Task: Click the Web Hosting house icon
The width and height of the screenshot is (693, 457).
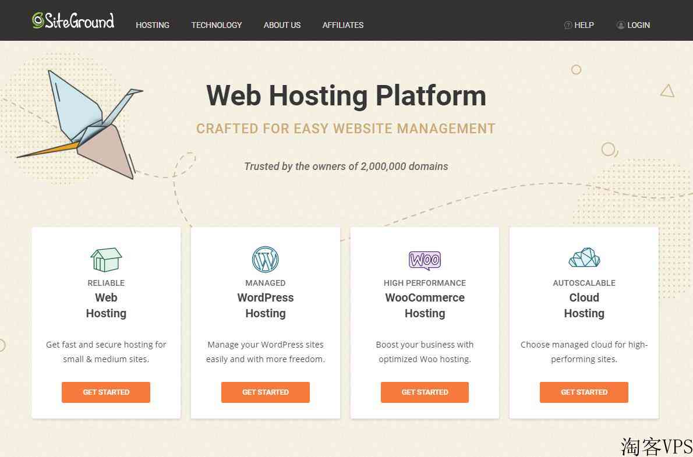Action: (106, 260)
